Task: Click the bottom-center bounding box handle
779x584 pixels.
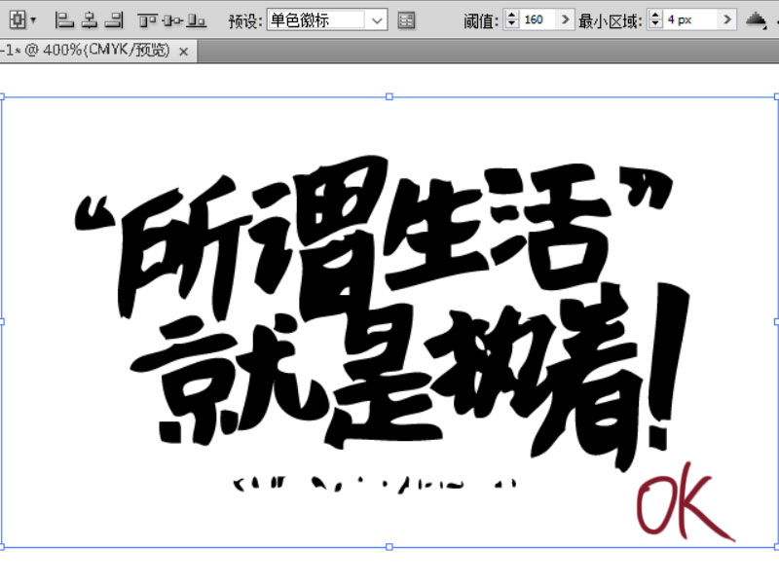Action: click(x=389, y=547)
